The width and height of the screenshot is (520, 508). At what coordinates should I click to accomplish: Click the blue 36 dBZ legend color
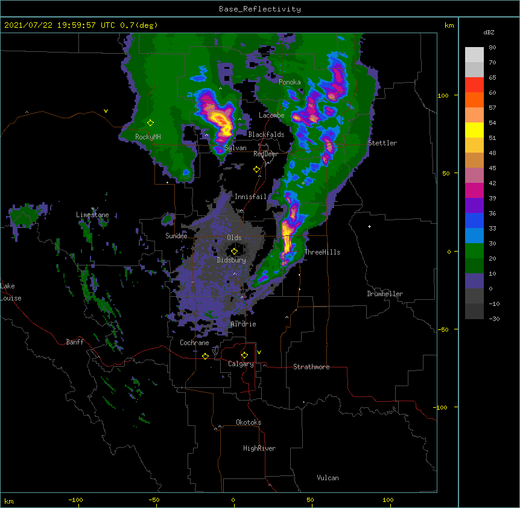click(474, 220)
